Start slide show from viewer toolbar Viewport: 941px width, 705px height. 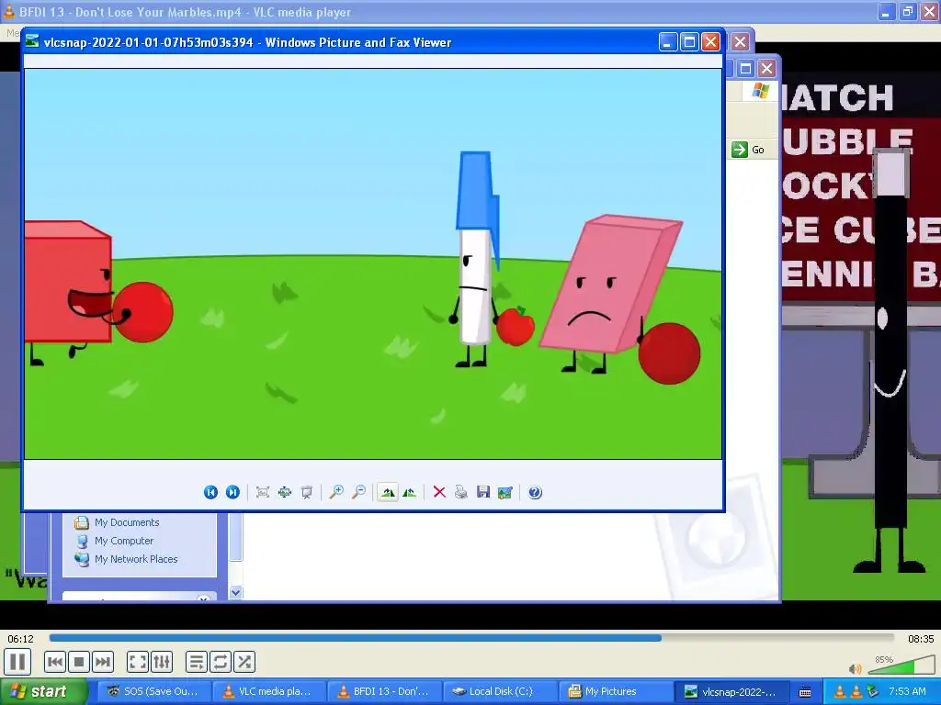(x=307, y=492)
